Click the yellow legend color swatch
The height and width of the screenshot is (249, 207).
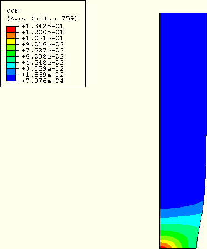click(11, 41)
